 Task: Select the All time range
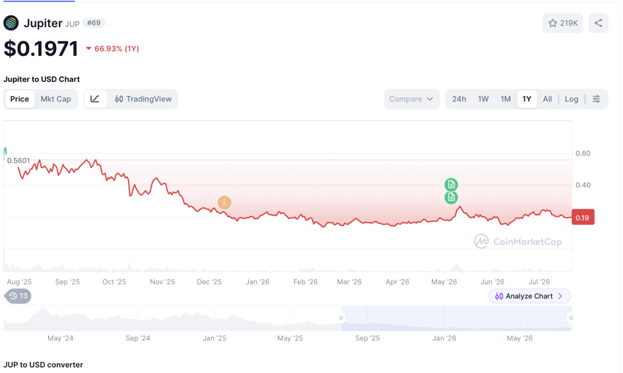click(x=547, y=99)
